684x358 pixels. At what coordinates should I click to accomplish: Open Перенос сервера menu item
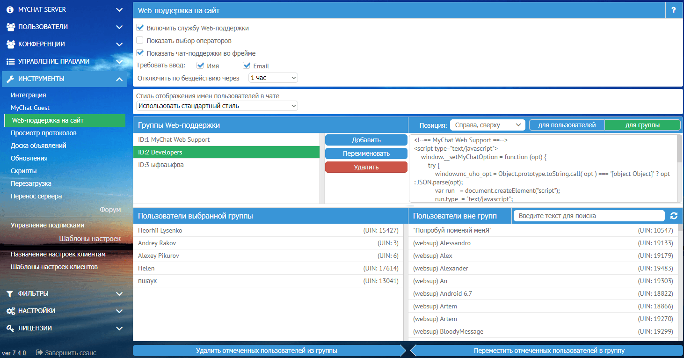[36, 196]
